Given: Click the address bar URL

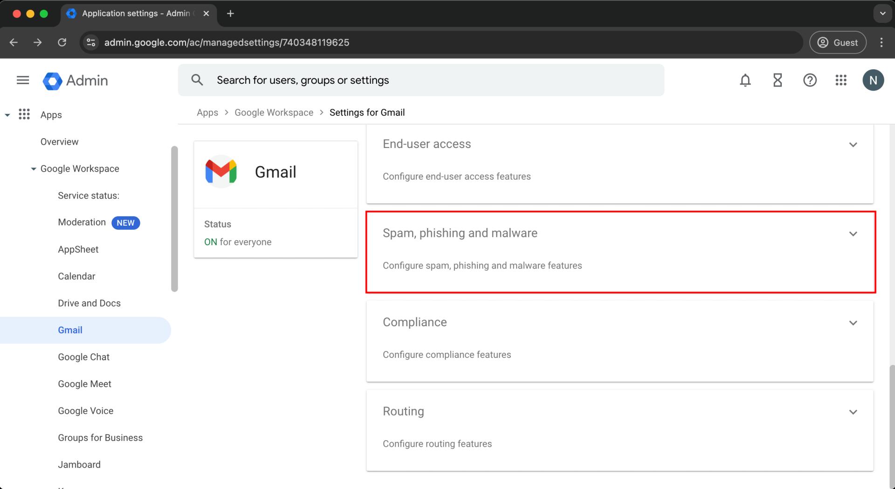Looking at the screenshot, I should (x=227, y=42).
